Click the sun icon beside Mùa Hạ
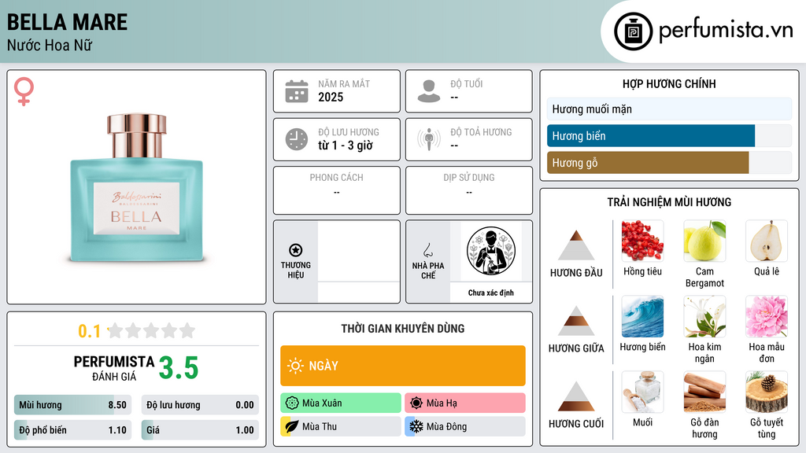The height and width of the screenshot is (453, 806). point(416,403)
